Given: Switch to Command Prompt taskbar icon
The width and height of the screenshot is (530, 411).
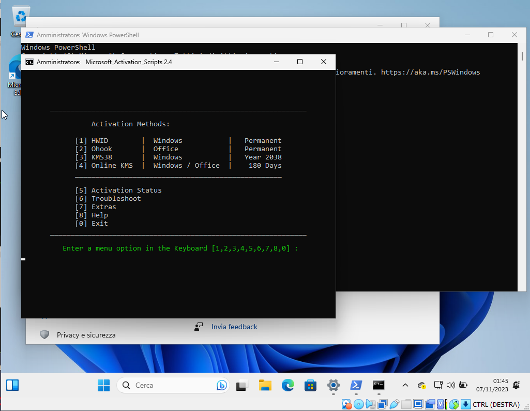Looking at the screenshot, I should pyautogui.click(x=378, y=385).
